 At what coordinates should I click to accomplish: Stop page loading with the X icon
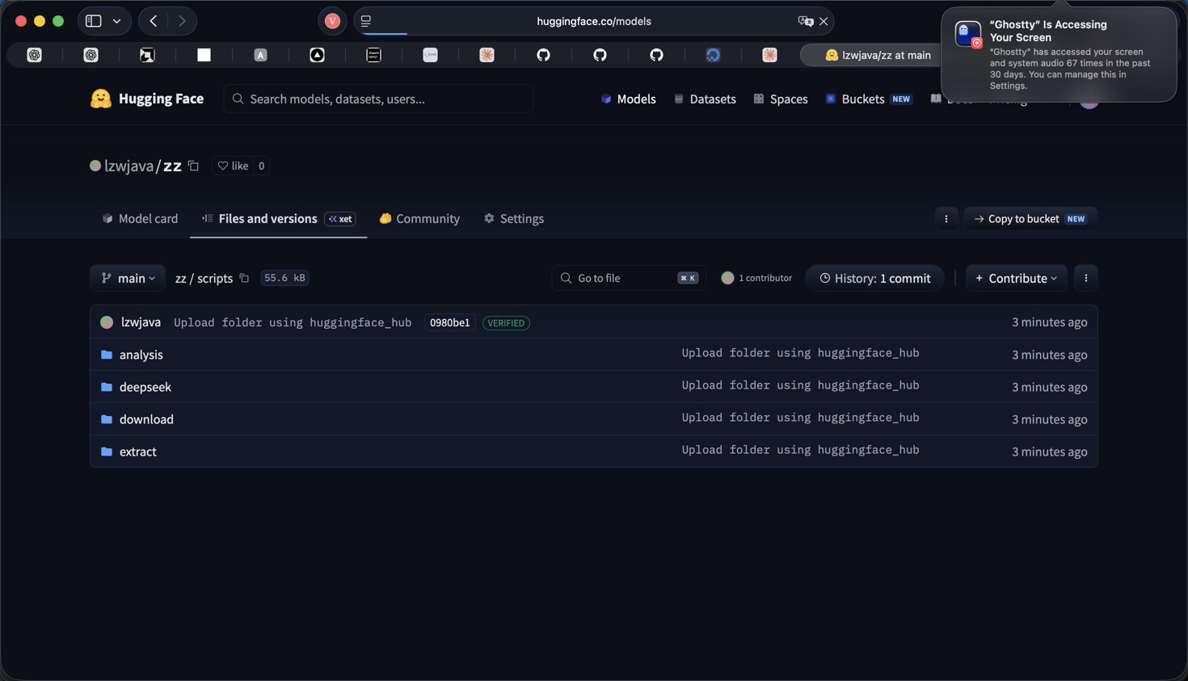(824, 21)
